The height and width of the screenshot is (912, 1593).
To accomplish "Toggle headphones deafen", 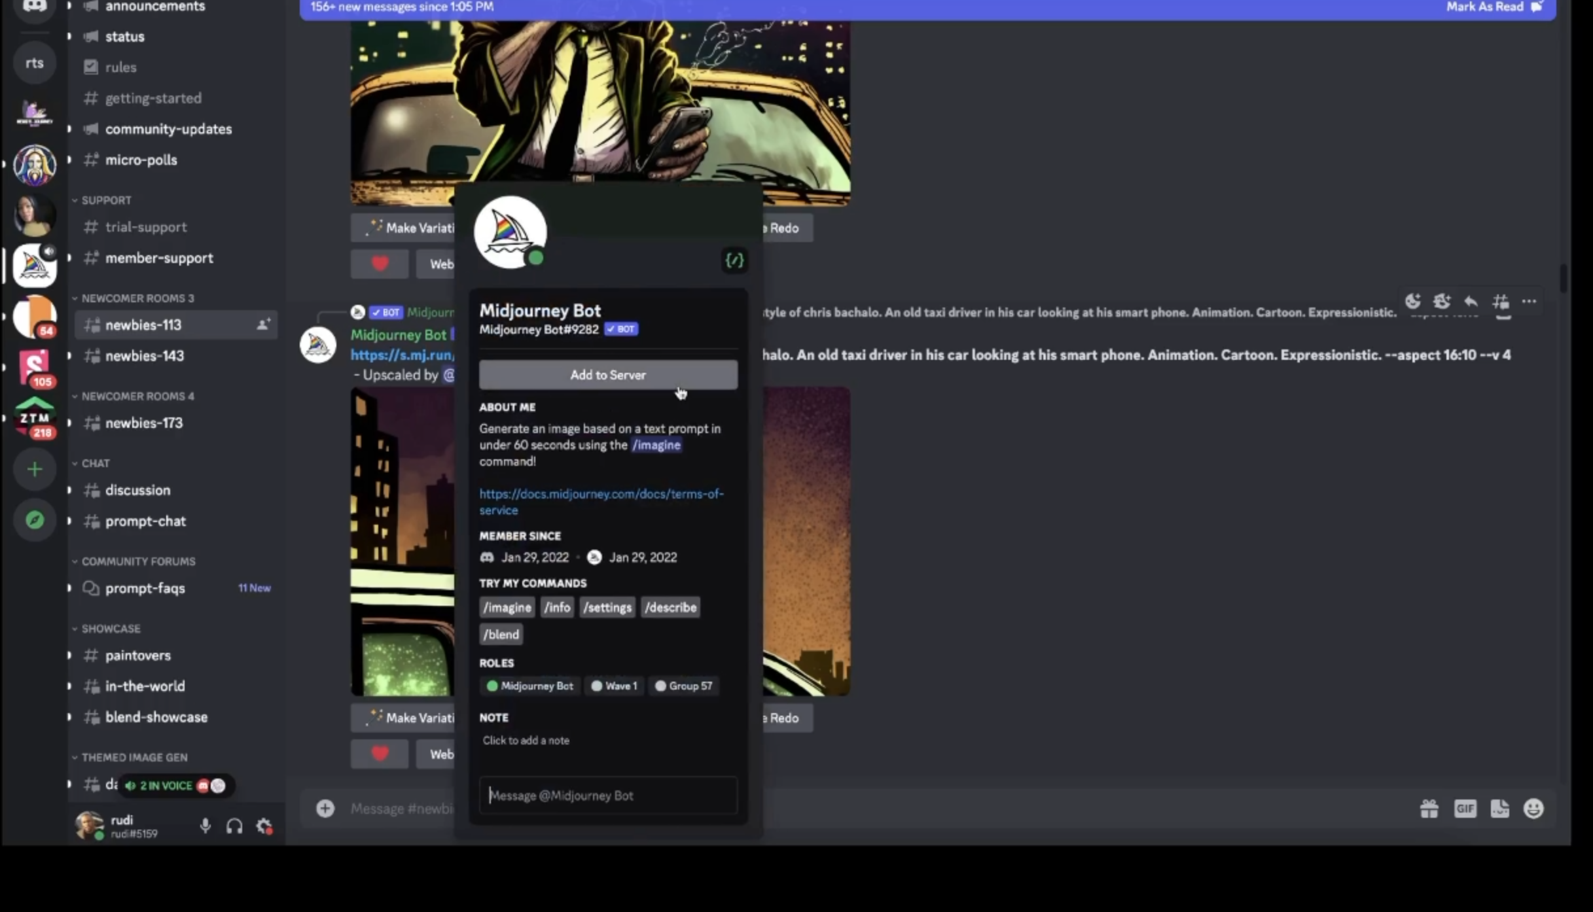I will point(234,826).
